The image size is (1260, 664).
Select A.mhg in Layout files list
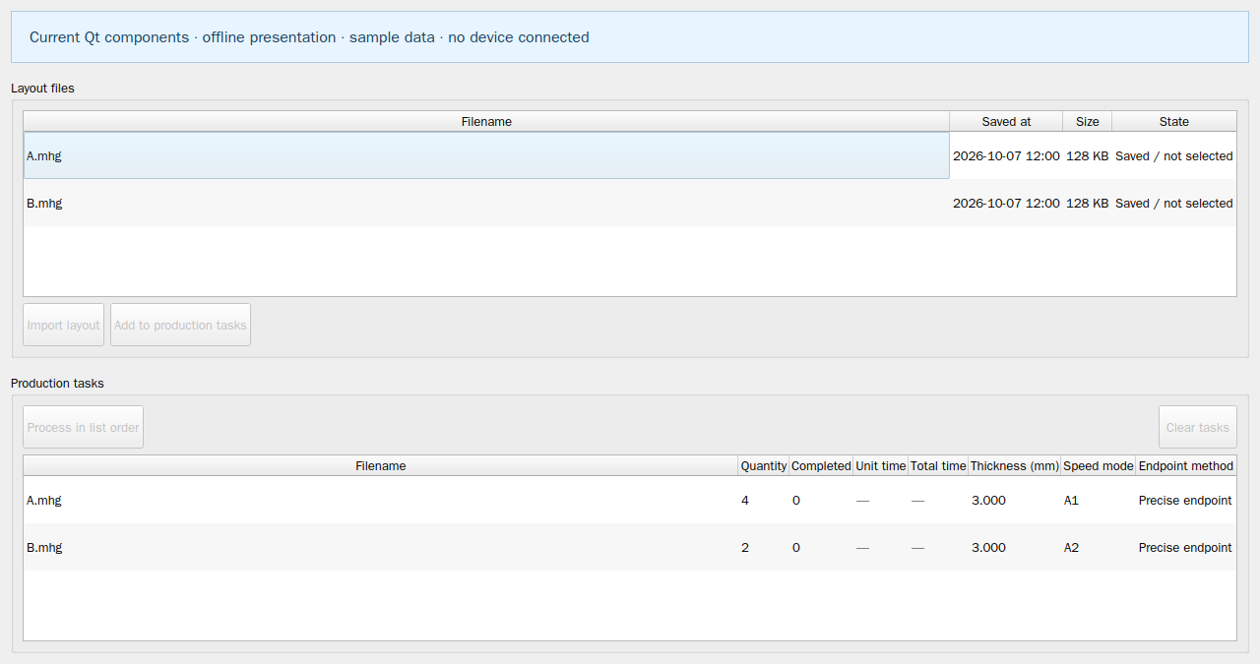tap(486, 155)
